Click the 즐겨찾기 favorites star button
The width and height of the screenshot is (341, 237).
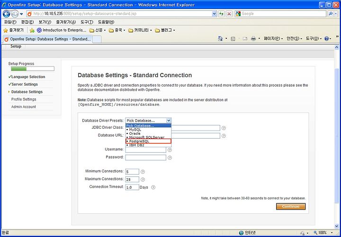(x=13, y=30)
